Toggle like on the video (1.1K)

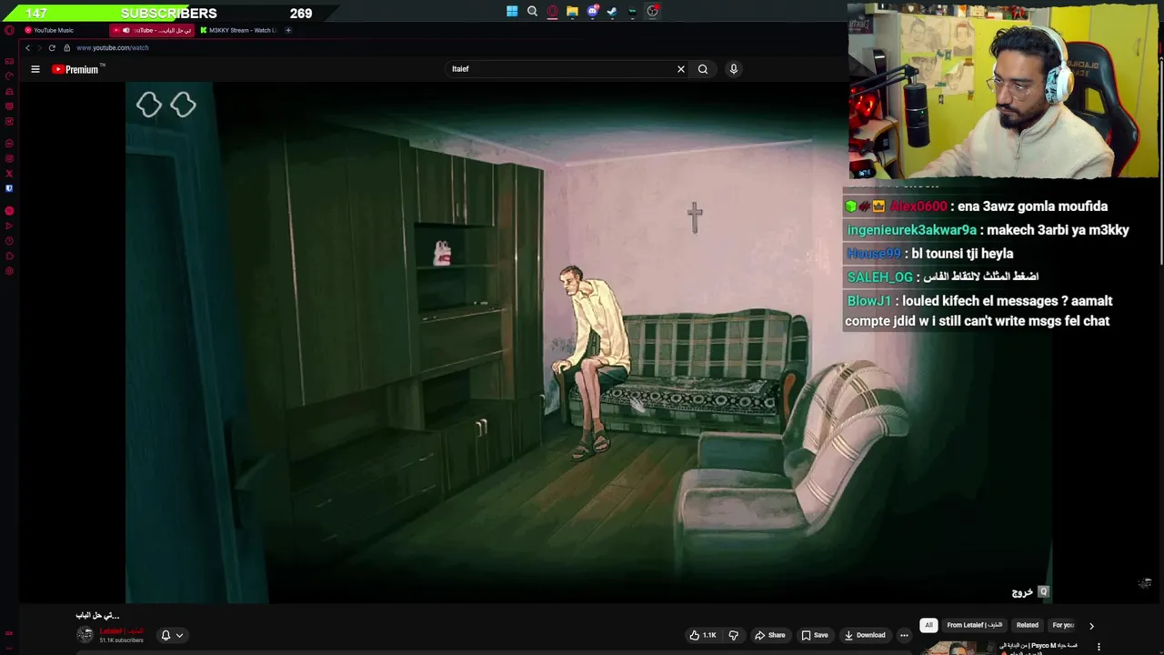703,635
